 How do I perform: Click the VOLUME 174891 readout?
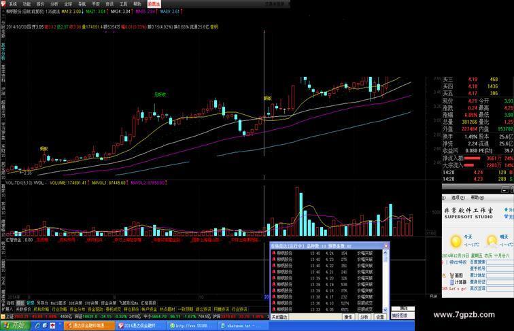click(69, 183)
